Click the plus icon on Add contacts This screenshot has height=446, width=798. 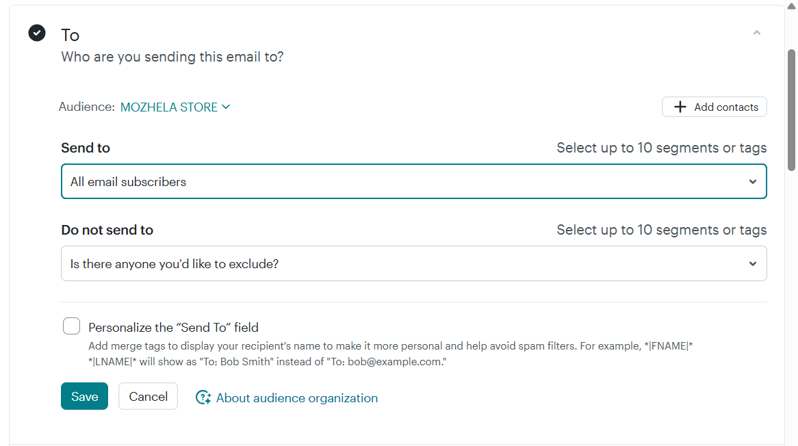[x=680, y=107]
